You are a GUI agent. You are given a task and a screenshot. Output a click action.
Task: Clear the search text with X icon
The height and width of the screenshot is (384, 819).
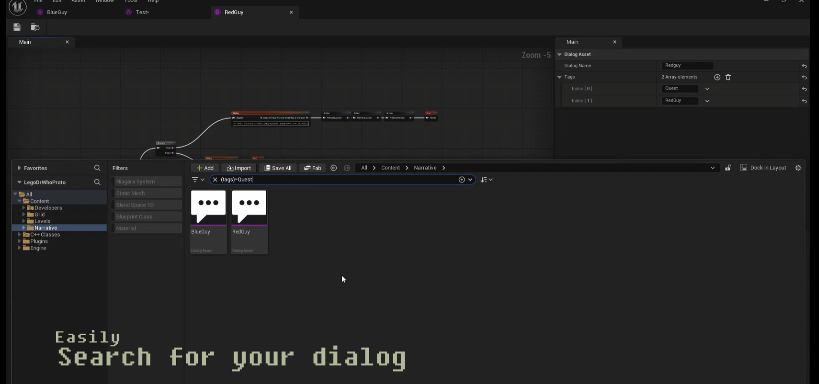coord(215,179)
